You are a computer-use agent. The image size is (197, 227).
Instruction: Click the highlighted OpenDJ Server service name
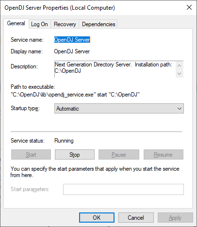pos(72,40)
